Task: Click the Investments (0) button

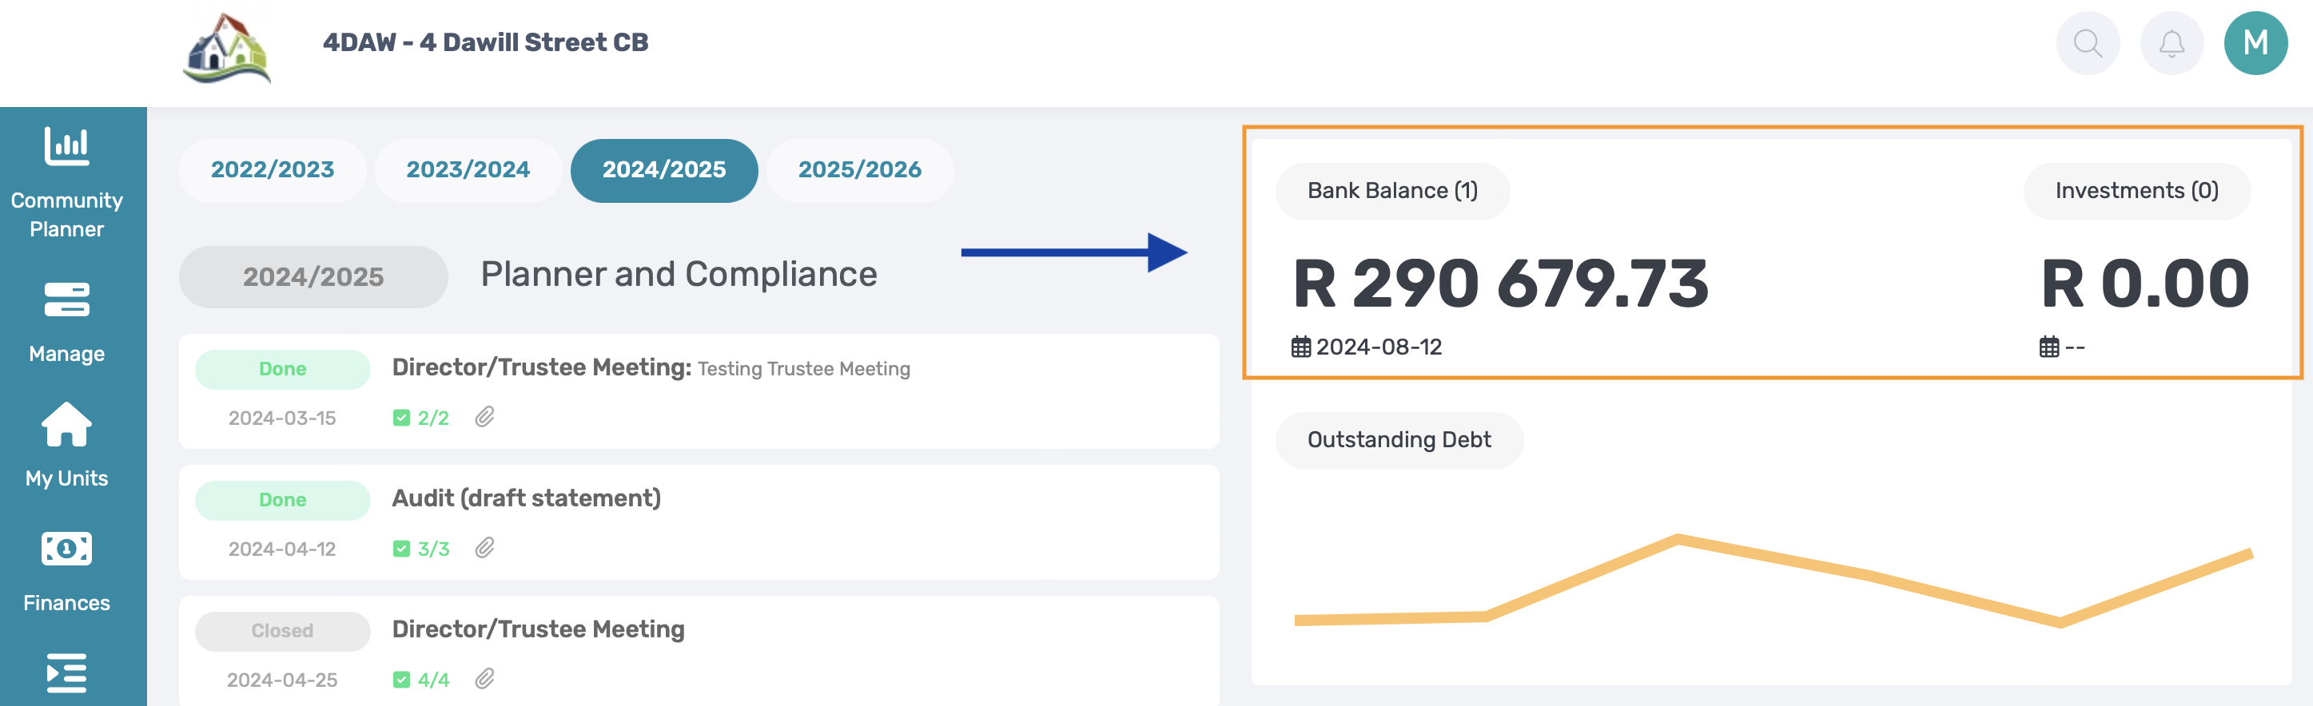Action: 2136,191
